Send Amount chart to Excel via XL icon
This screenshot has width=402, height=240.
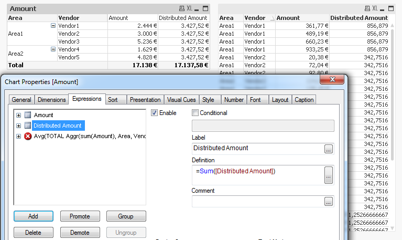[190, 8]
